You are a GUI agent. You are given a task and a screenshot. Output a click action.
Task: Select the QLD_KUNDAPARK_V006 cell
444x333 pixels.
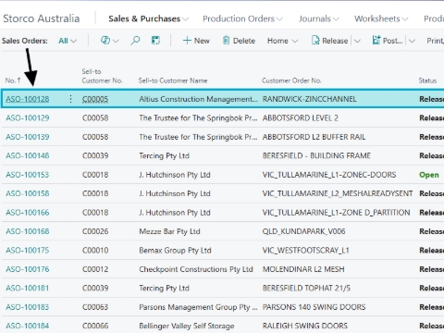(x=303, y=231)
